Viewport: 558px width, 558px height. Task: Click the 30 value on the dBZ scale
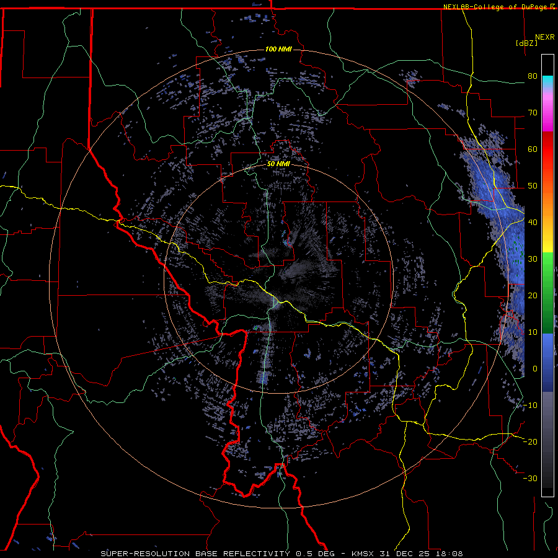click(x=533, y=259)
